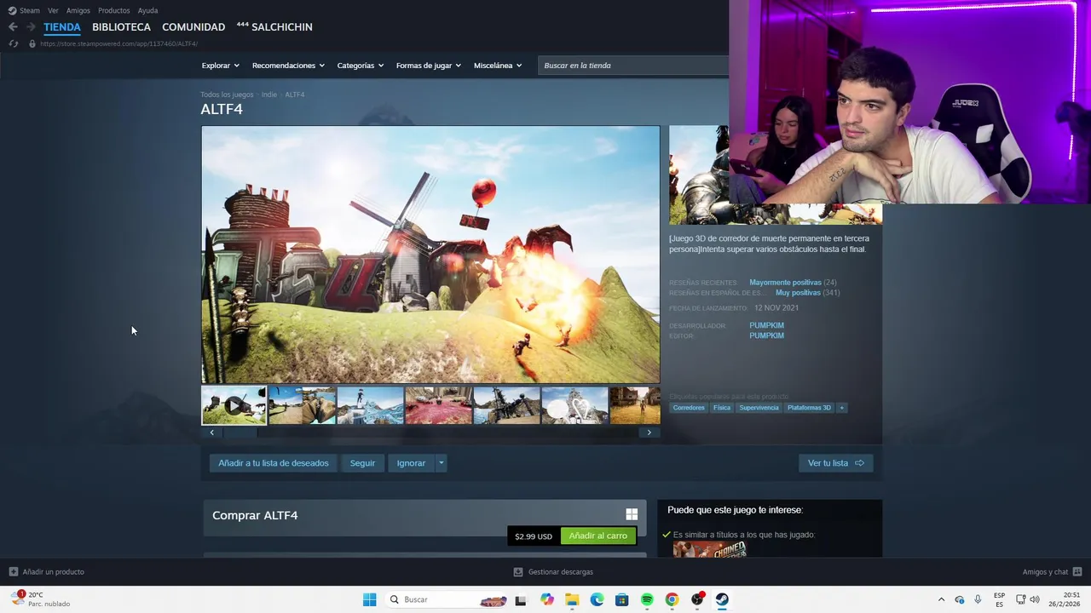Click the padlock icon beside the URL
The image size is (1091, 613).
click(x=32, y=43)
